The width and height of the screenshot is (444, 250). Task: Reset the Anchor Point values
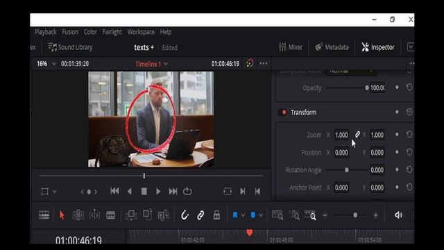tap(409, 187)
